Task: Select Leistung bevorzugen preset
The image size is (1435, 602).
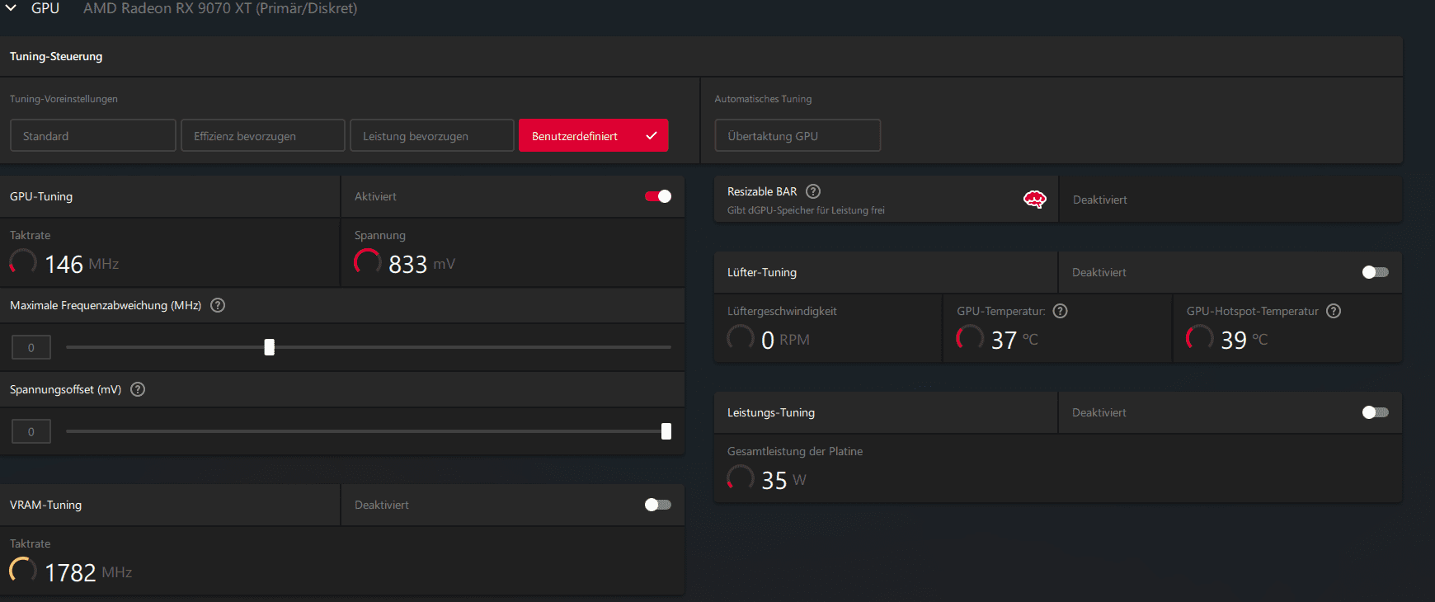Action: click(432, 135)
